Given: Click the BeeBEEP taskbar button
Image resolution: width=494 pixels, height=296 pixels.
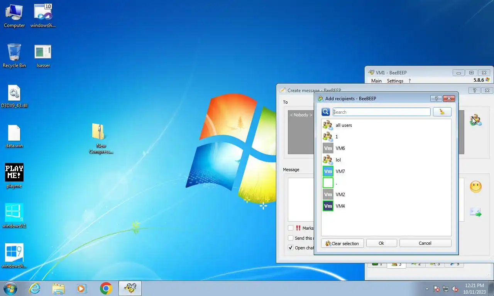Looking at the screenshot, I should (x=130, y=288).
